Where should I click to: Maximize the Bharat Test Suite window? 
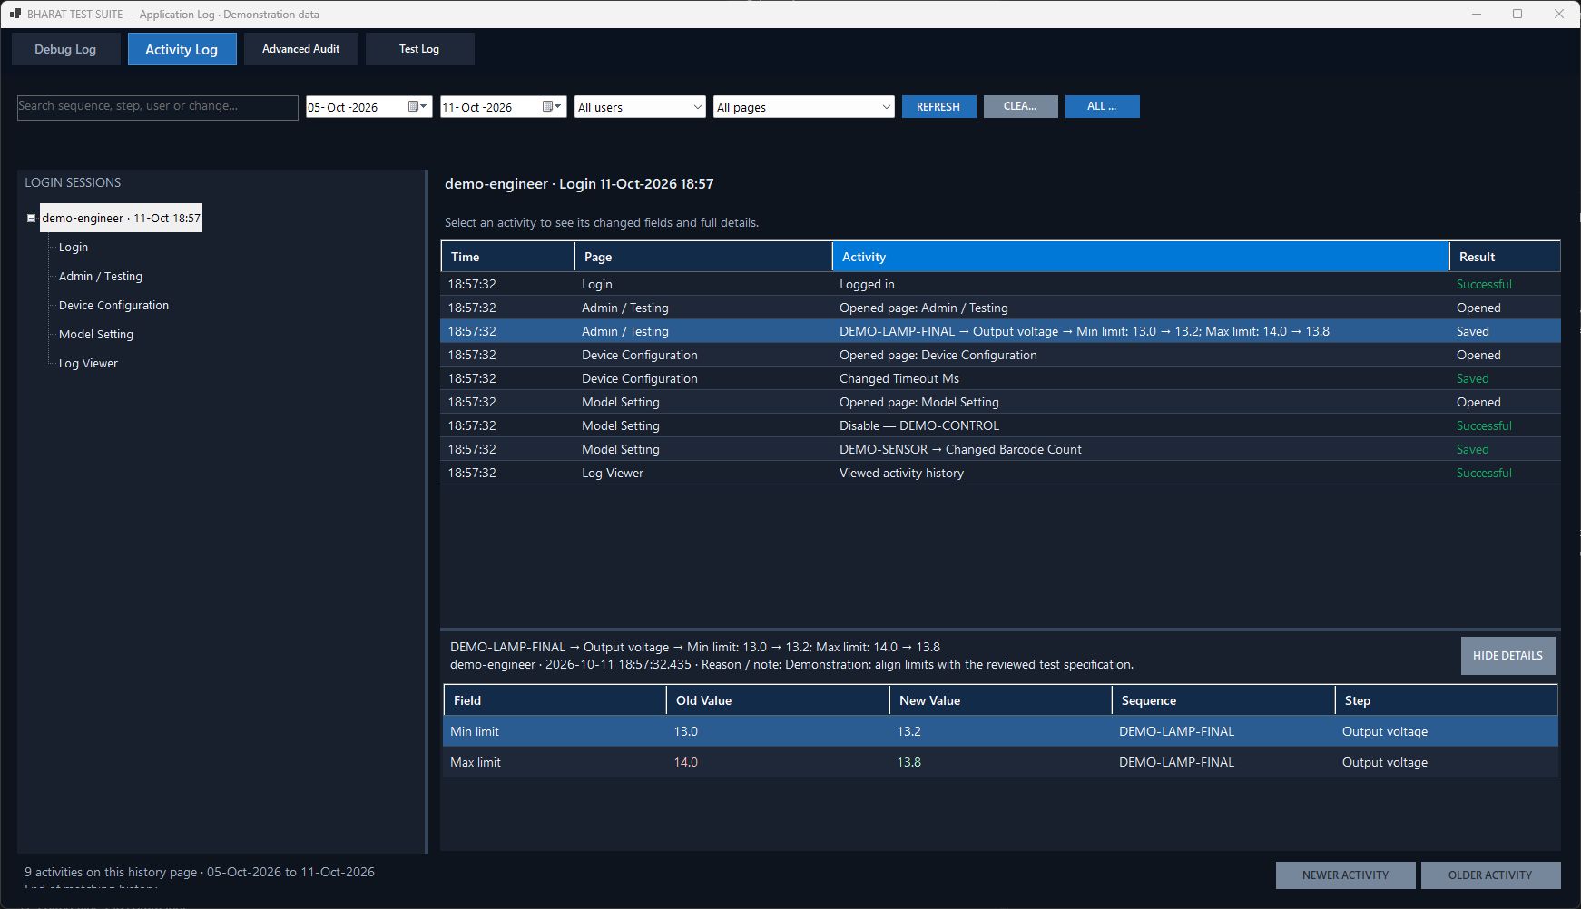1517,14
